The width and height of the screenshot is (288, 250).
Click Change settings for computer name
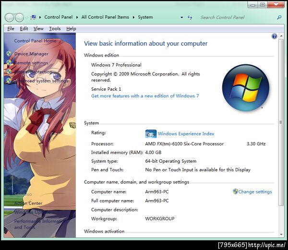pos(255,191)
